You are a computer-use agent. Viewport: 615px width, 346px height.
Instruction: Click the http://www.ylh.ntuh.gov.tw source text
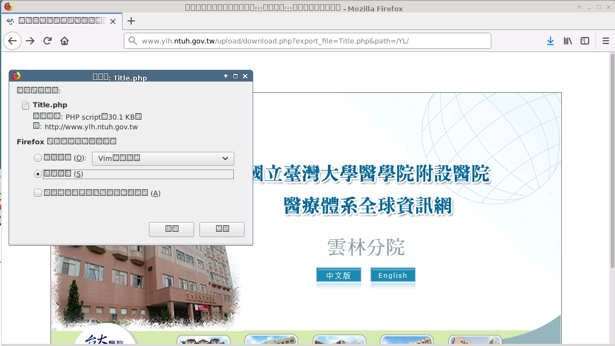tap(91, 127)
